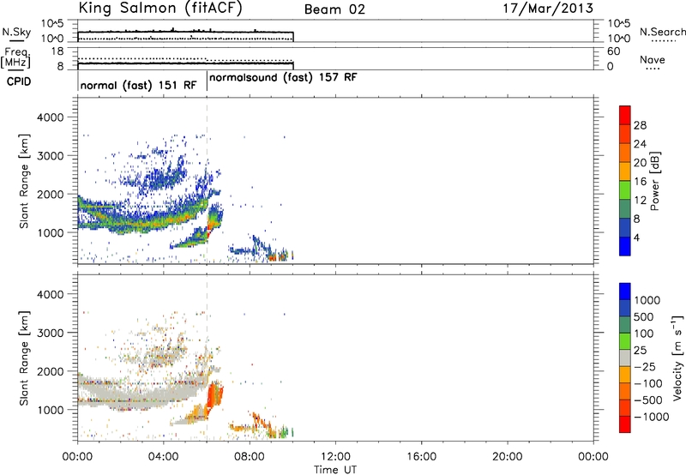Click the red-orange velocity patch near 06:30

click(x=214, y=397)
